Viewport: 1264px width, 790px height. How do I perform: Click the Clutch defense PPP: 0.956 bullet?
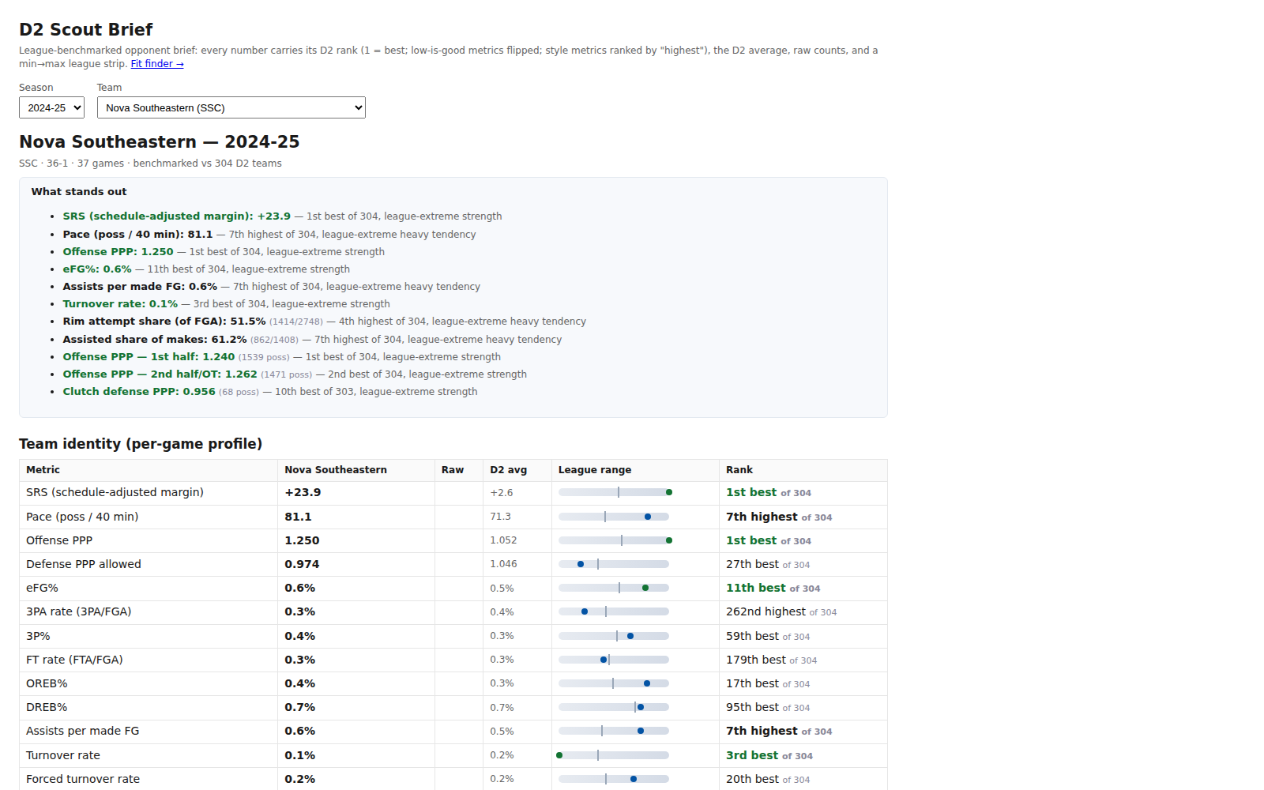270,392
